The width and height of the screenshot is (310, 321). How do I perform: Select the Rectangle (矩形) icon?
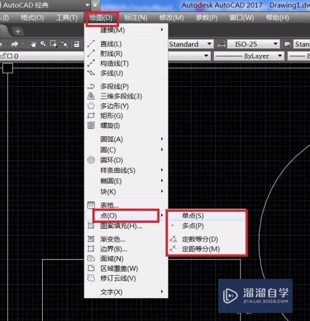pyautogui.click(x=91, y=115)
